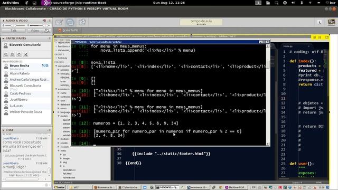Click the date and time in top bar
338x190 pixels.
click(x=169, y=3)
